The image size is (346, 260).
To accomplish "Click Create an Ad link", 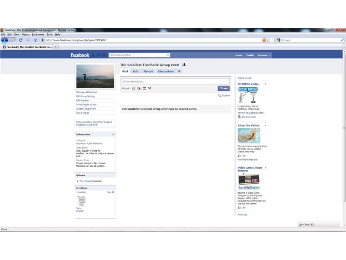I will [x=244, y=78].
